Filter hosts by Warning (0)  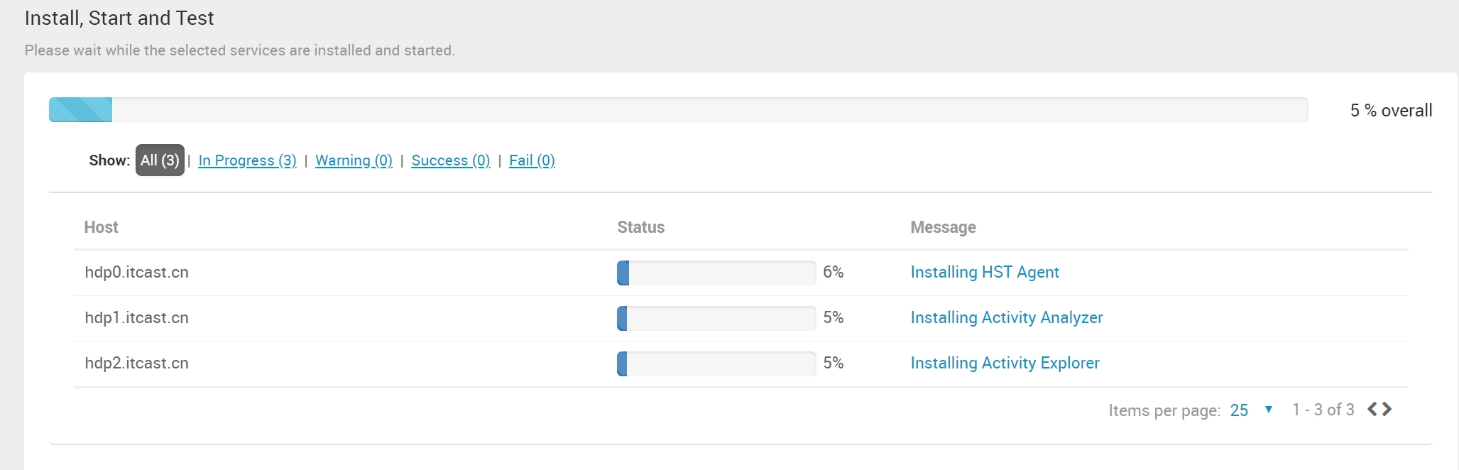pos(354,160)
